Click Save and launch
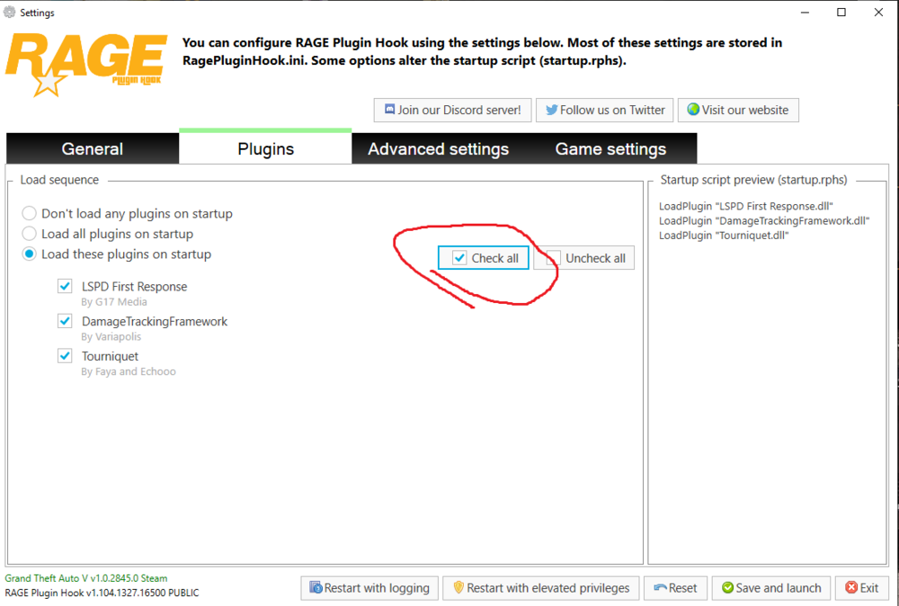The width and height of the screenshot is (899, 606). pos(771,588)
